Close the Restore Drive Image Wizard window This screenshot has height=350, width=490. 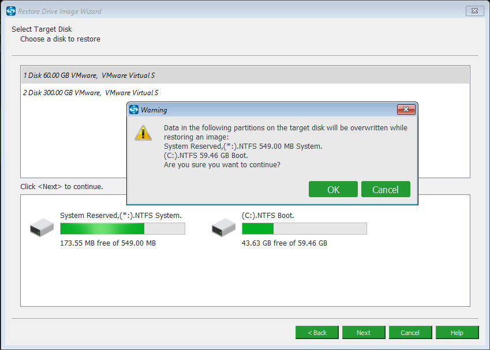(474, 10)
